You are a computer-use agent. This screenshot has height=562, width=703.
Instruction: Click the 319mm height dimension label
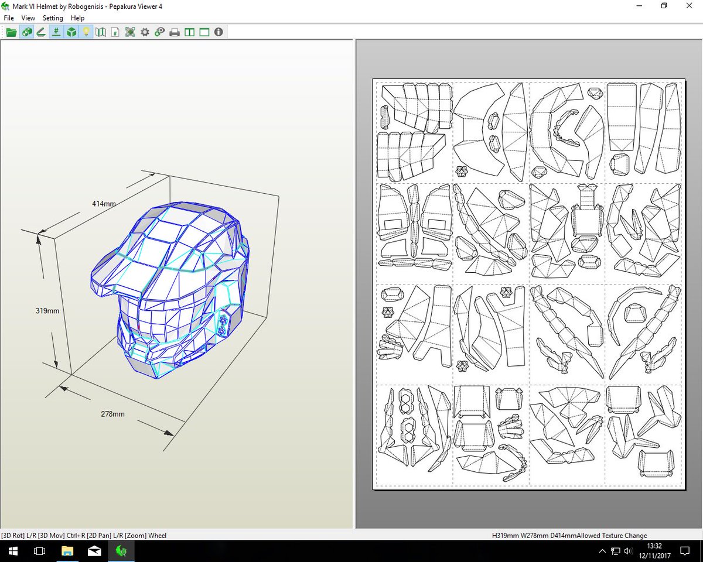[47, 311]
